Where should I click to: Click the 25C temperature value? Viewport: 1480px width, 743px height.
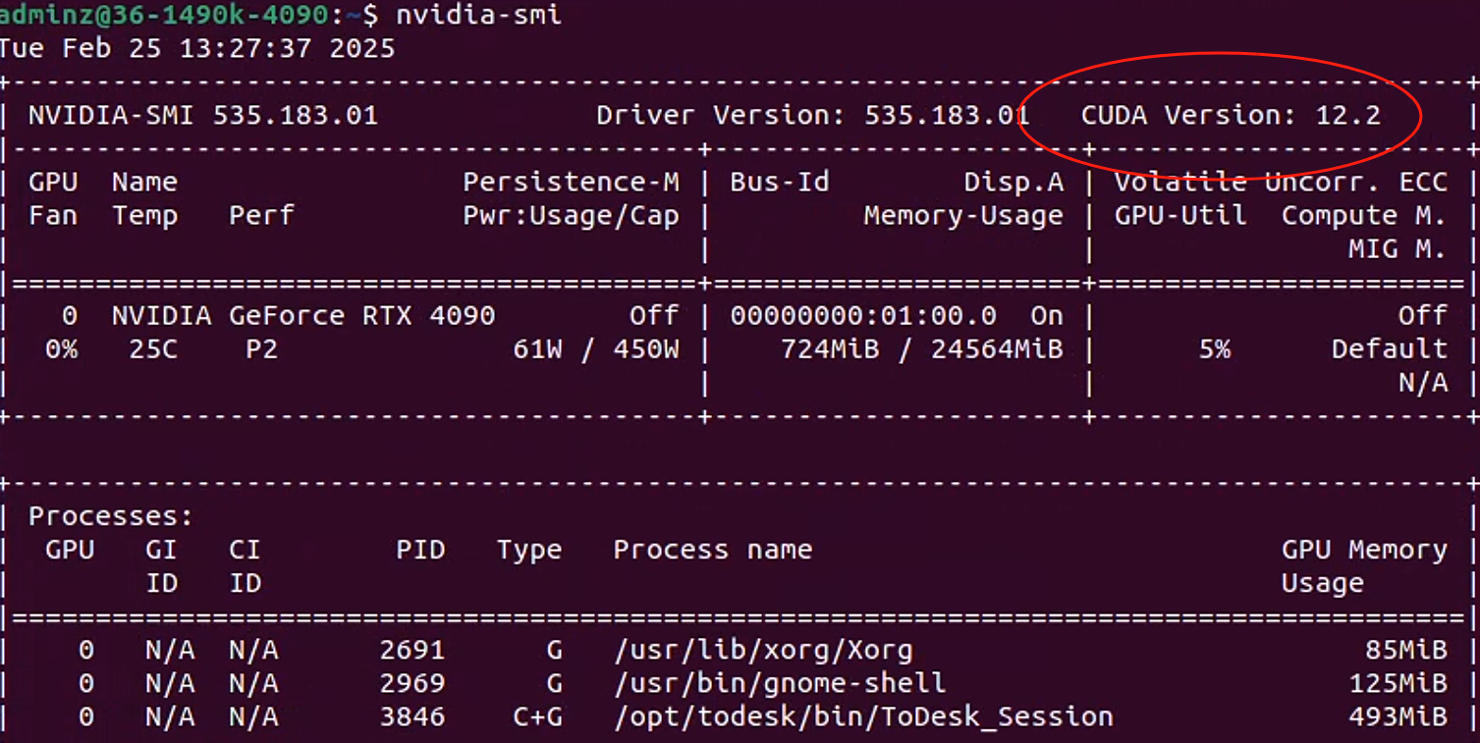[153, 348]
